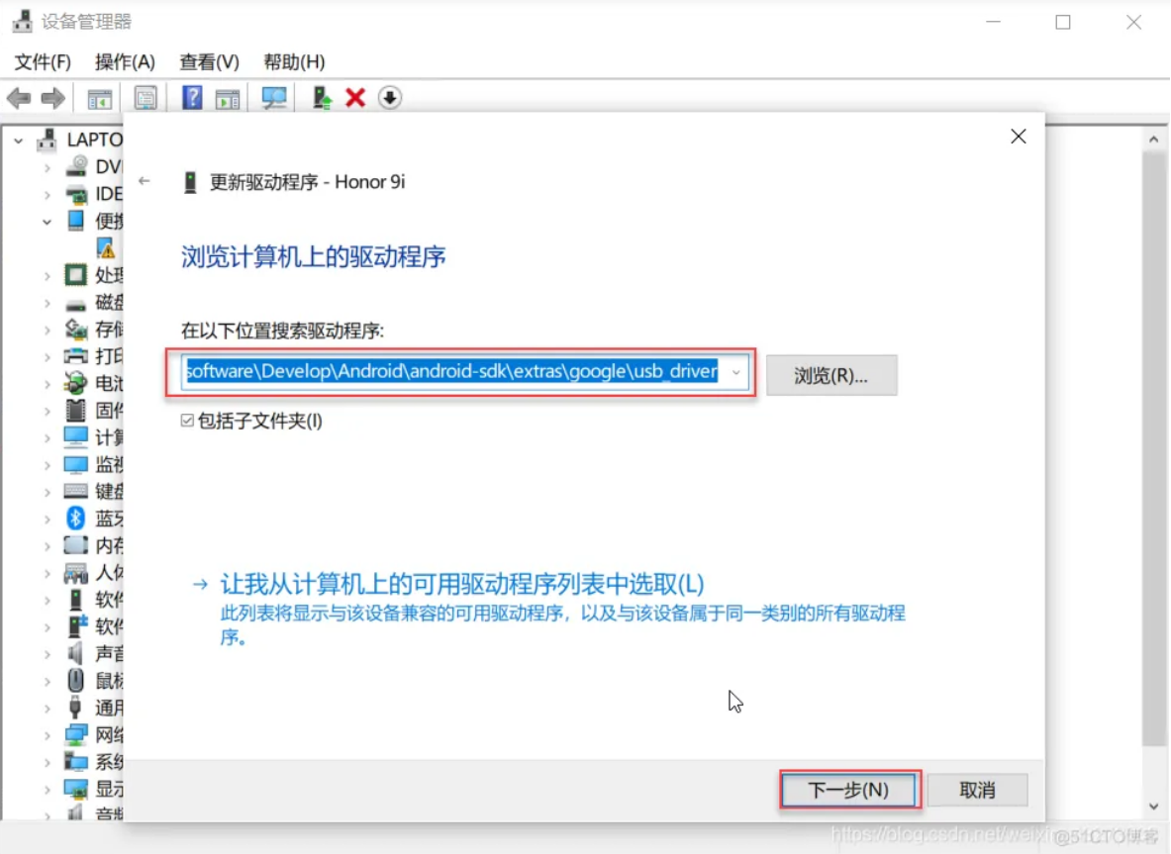
Task: Click the show/hide console tree icon
Action: [x=100, y=98]
